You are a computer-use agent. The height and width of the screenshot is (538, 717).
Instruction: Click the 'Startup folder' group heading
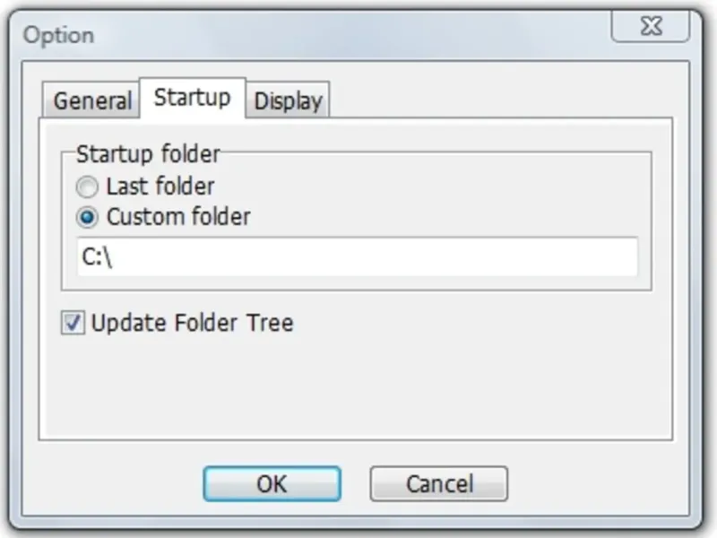pos(148,153)
